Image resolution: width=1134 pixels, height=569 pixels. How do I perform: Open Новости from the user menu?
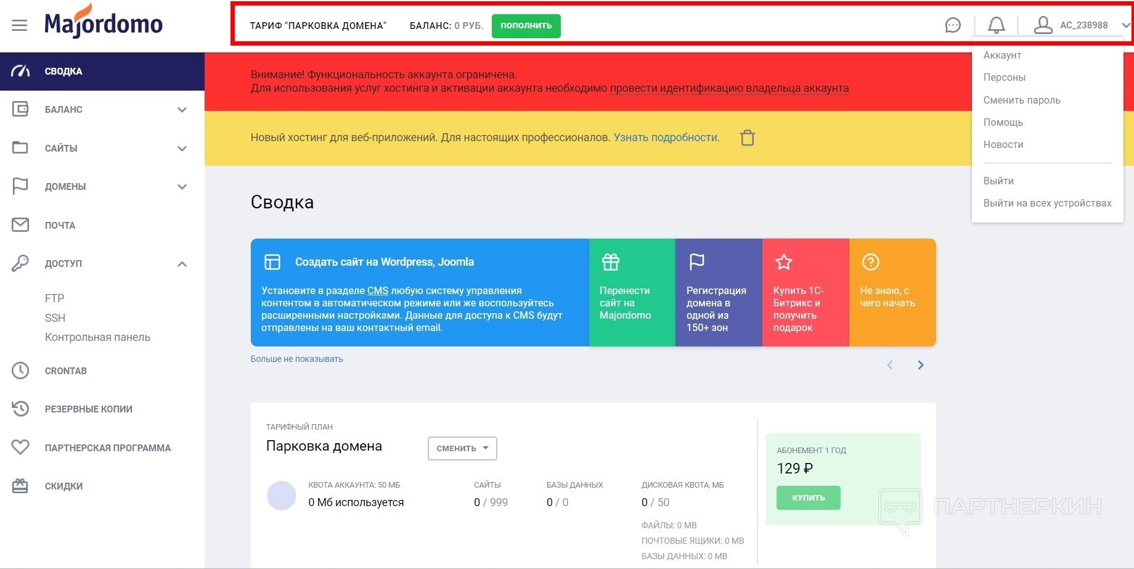pyautogui.click(x=1003, y=144)
